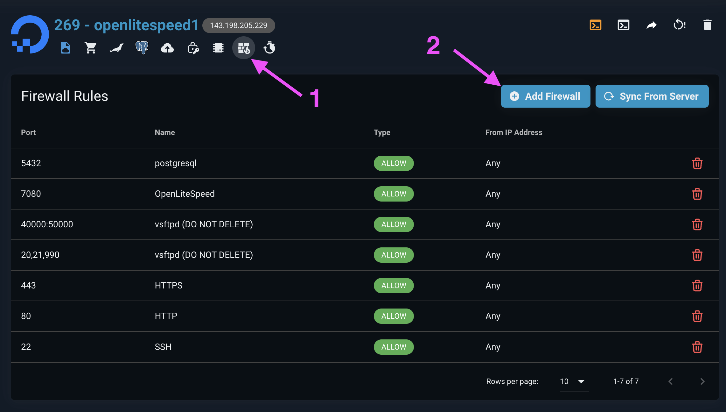Viewport: 726px width, 412px height.
Task: Go to next page with right chevron
Action: [x=702, y=381]
